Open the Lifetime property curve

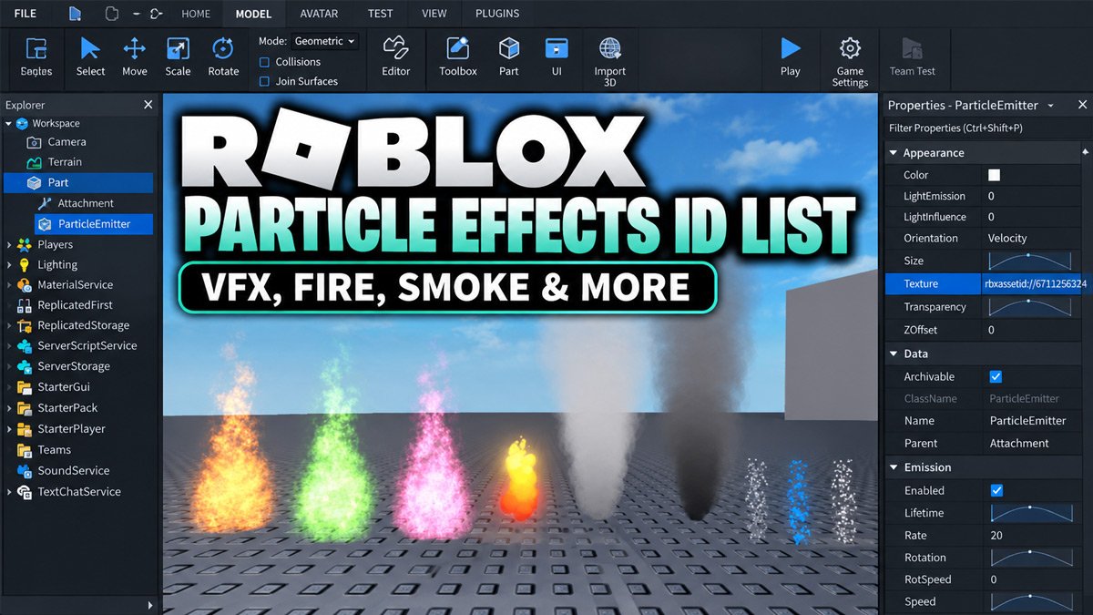1030,513
